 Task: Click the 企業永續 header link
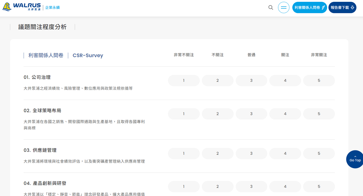tap(53, 8)
